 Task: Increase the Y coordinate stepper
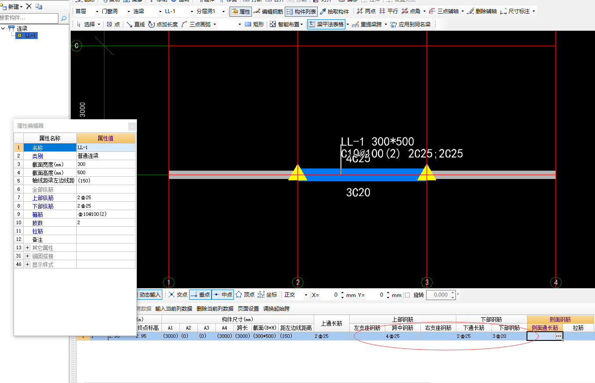coord(388,293)
